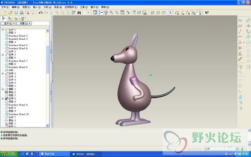
Task: Click the PRT0001 taskbar button
Action: (x=86, y=154)
